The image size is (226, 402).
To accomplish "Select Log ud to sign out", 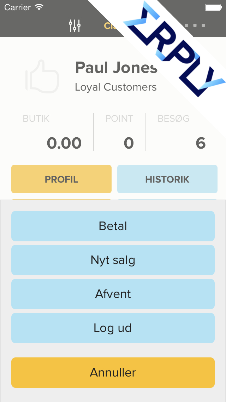I will pos(113,328).
